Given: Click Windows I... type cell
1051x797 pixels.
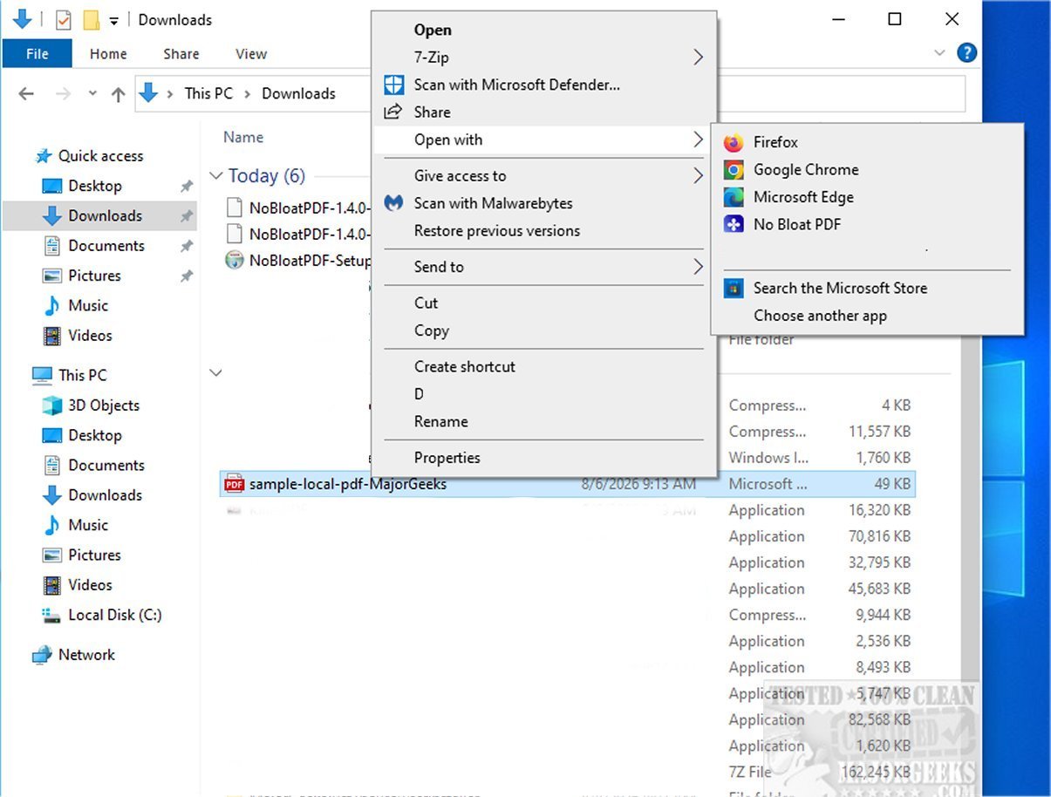Looking at the screenshot, I should pos(768,458).
